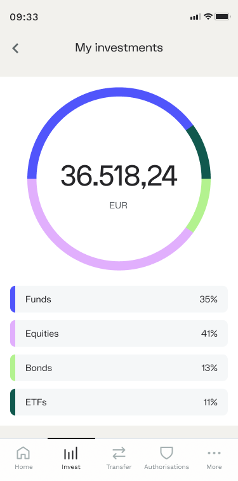Viewport: 238px width, 481px height.
Task: Tap the cellular signal bars icon
Action: [195, 17]
